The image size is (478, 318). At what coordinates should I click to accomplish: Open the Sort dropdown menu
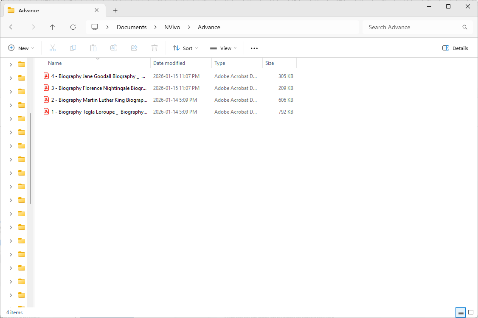point(186,48)
